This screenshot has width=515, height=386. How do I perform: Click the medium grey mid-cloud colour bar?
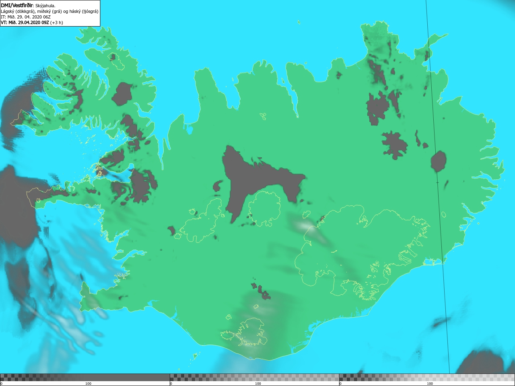coord(254,377)
